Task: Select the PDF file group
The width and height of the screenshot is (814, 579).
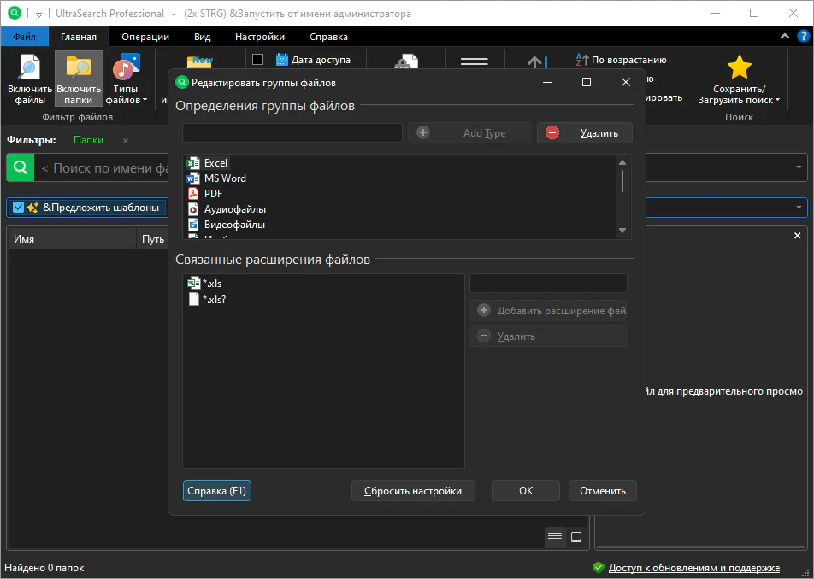Action: (x=213, y=194)
